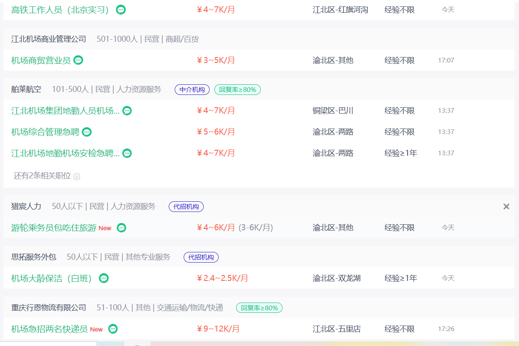The height and width of the screenshot is (346, 519).
Task: Dismiss the 猎宸人力 company card
Action: coord(506,206)
